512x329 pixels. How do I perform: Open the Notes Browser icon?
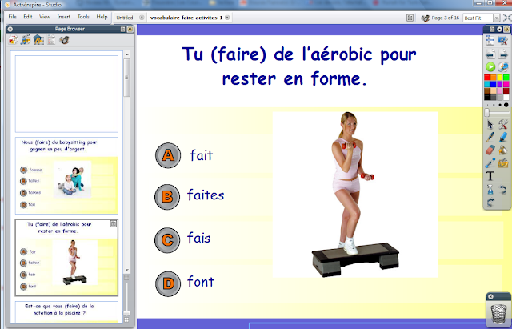51,40
